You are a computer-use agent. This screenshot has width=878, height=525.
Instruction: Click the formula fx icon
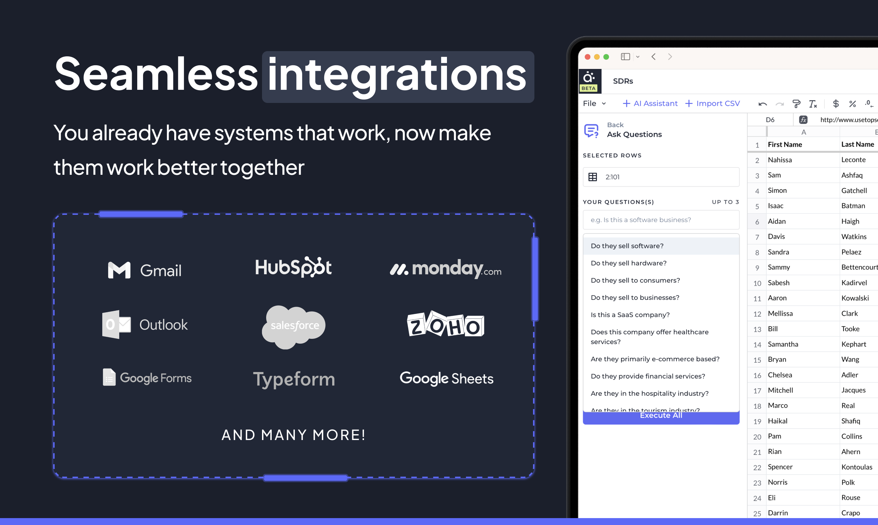tap(803, 120)
